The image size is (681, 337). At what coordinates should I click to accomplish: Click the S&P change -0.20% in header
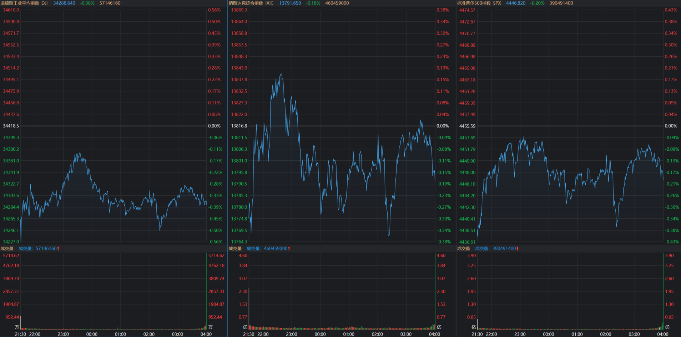coord(537,3)
